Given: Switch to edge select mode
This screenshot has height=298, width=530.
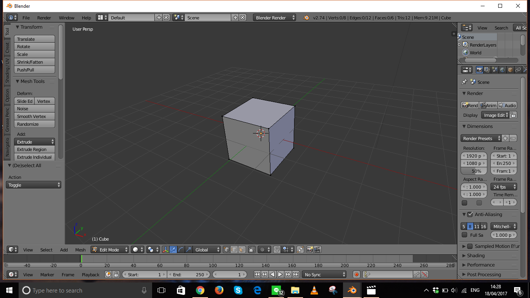Looking at the screenshot, I should (x=234, y=249).
